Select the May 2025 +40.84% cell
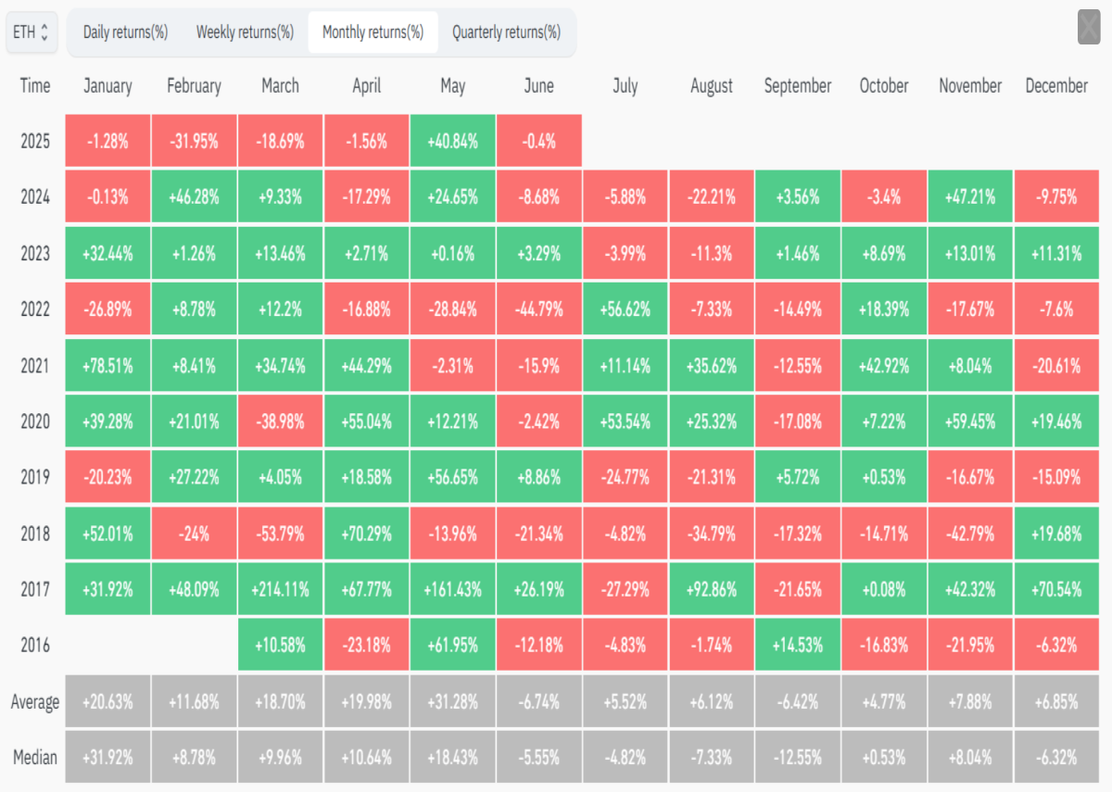The width and height of the screenshot is (1112, 792). click(452, 142)
